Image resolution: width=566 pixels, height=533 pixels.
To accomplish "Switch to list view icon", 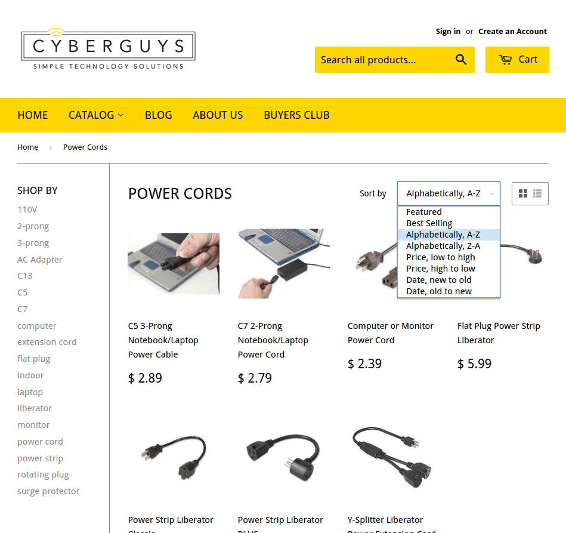I will [x=537, y=194].
